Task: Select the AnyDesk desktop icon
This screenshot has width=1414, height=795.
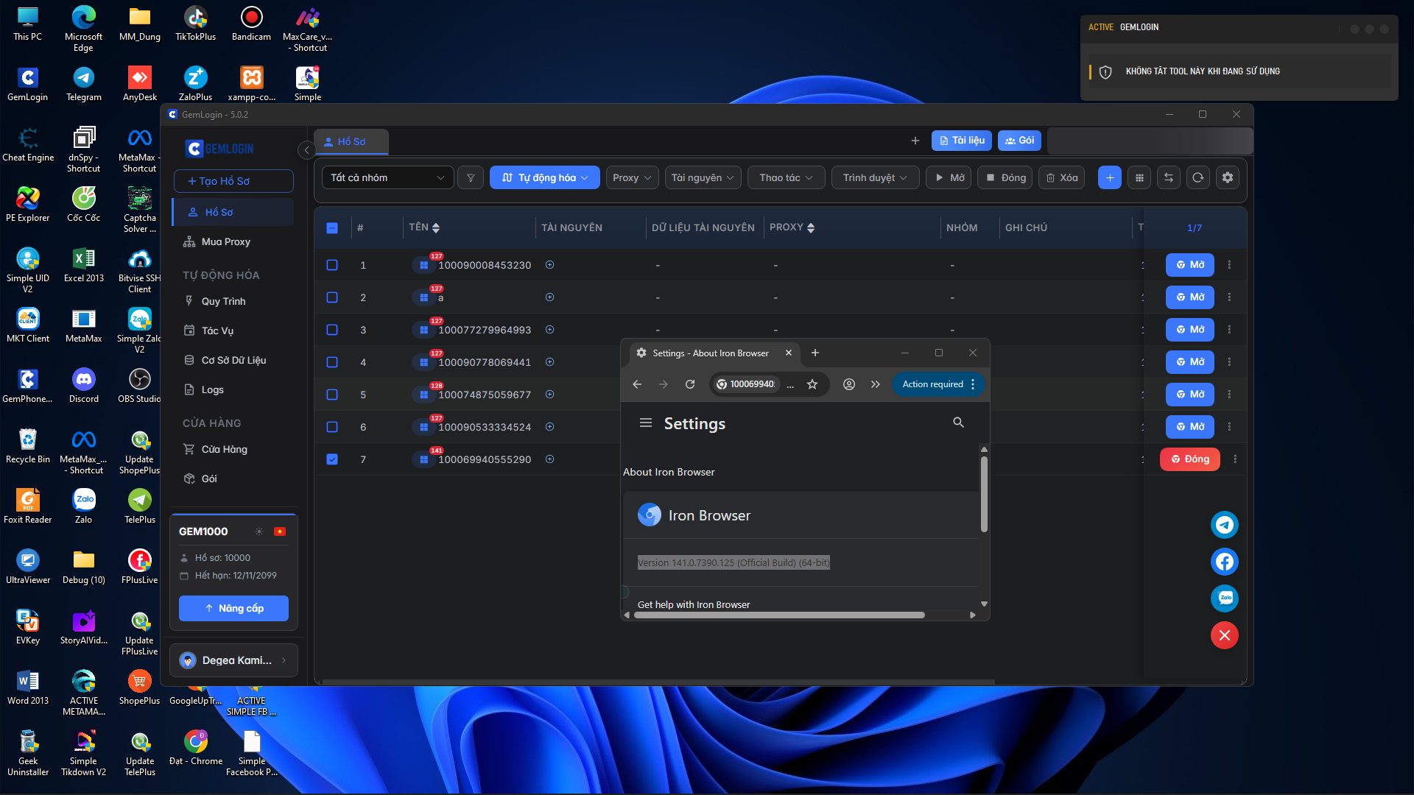Action: click(140, 84)
